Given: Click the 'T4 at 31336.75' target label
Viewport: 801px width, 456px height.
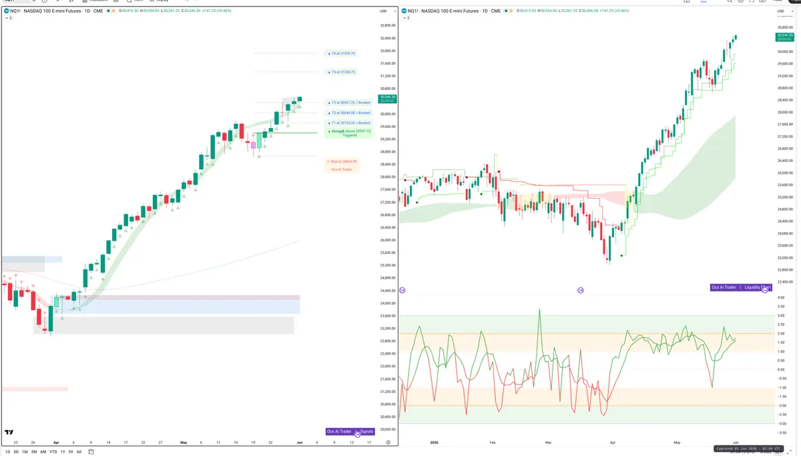Looking at the screenshot, I should click(x=343, y=72).
